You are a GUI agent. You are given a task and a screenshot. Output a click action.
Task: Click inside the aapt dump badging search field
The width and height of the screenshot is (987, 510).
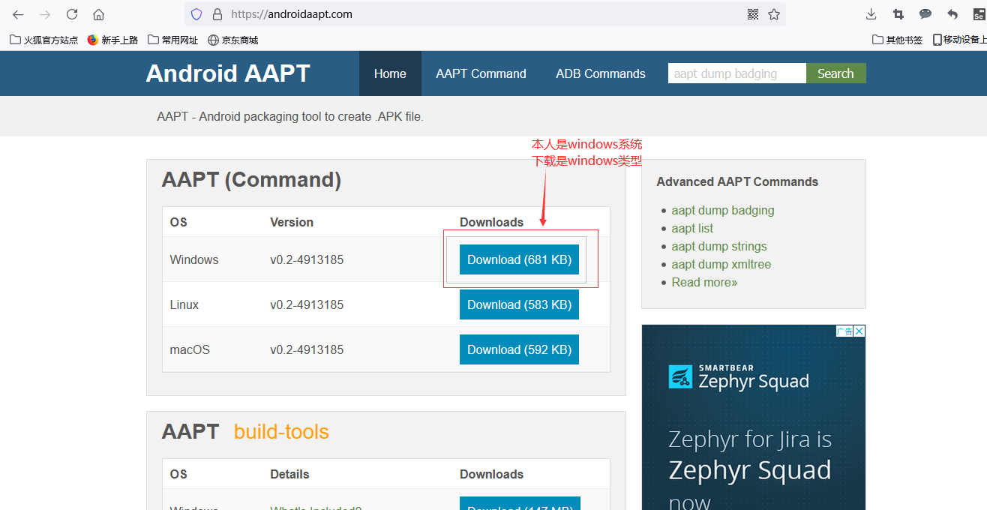pos(736,73)
